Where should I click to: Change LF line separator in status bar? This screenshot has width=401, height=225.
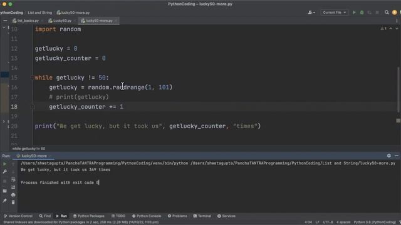tap(317, 222)
